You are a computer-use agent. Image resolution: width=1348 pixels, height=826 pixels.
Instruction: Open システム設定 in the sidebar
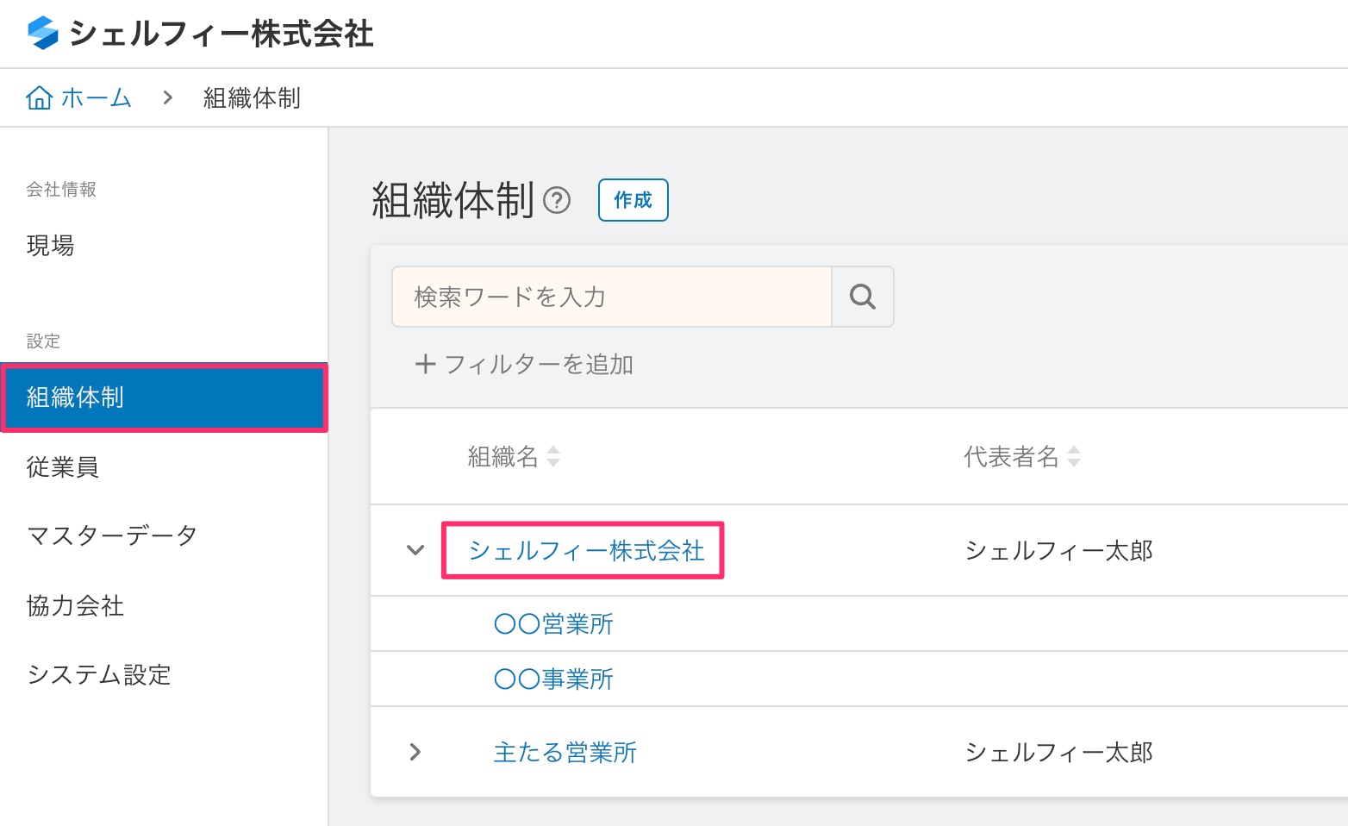point(99,674)
